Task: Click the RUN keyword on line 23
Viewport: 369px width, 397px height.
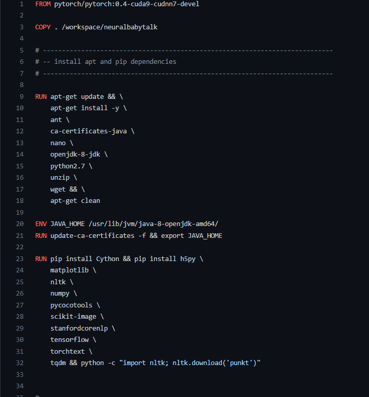Action: tap(41, 259)
